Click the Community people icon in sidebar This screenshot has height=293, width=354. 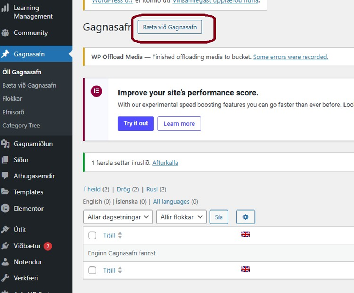(x=5, y=33)
